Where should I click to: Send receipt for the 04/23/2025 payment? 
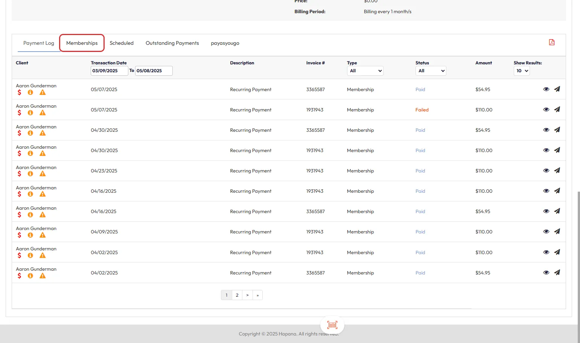point(557,171)
